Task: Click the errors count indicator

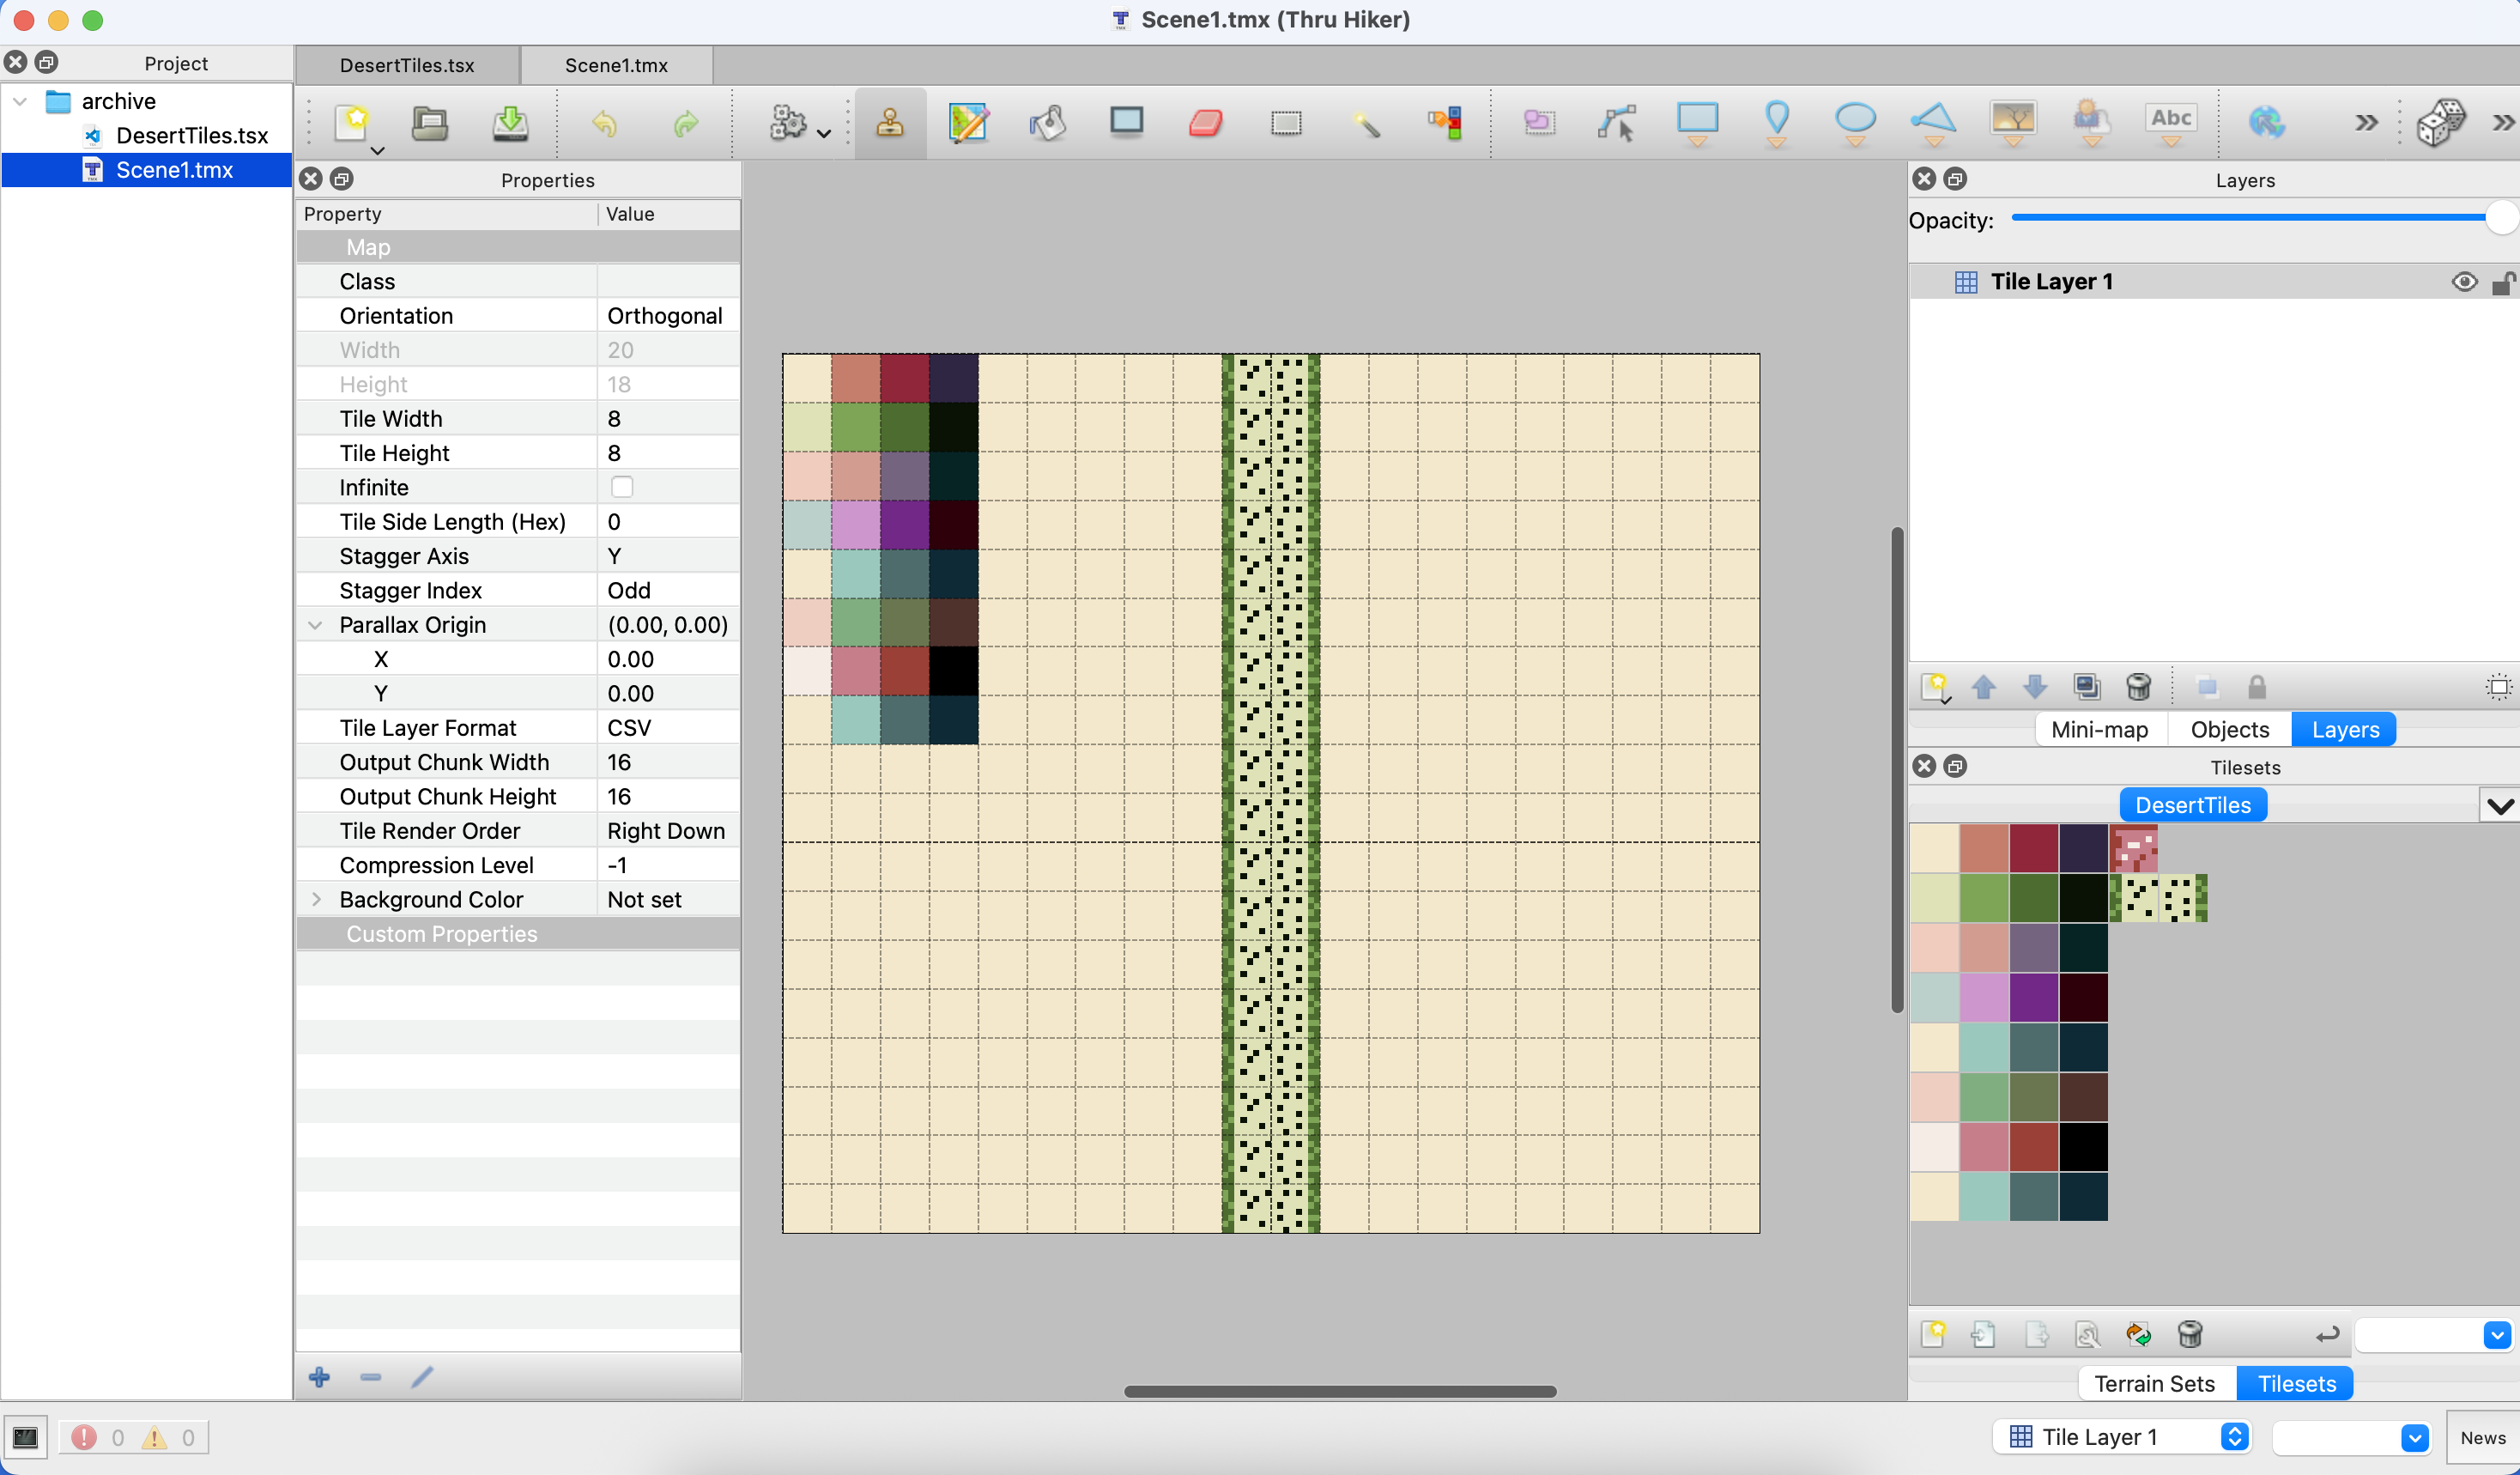Action: click(98, 1437)
